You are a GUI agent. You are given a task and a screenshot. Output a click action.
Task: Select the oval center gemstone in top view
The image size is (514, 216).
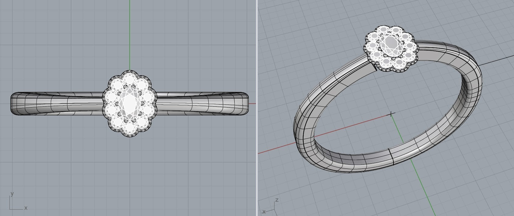[130, 103]
